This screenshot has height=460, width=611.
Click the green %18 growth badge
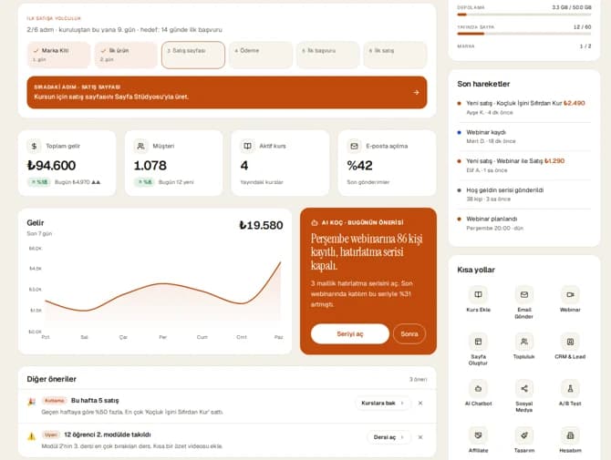38,182
